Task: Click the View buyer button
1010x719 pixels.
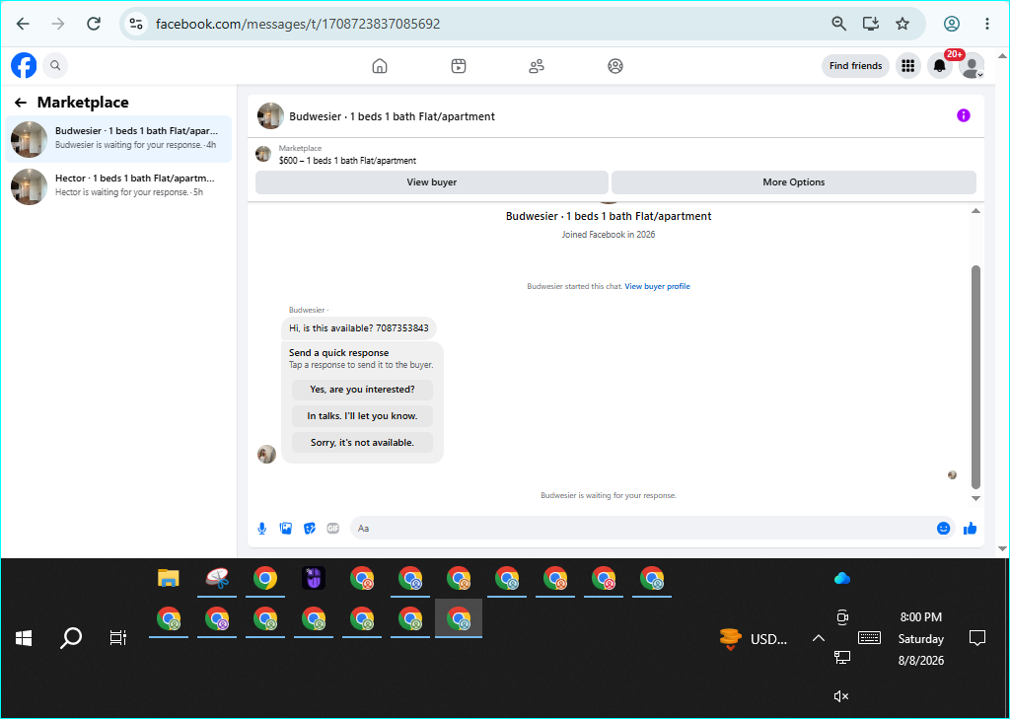Action: pos(432,182)
